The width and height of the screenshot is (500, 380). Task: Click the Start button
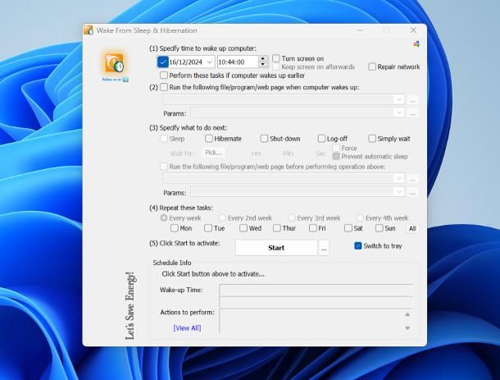tap(276, 248)
